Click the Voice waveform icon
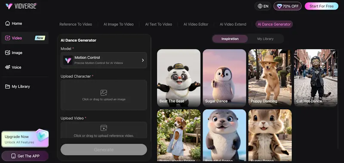The image size is (344, 163). tap(7, 68)
